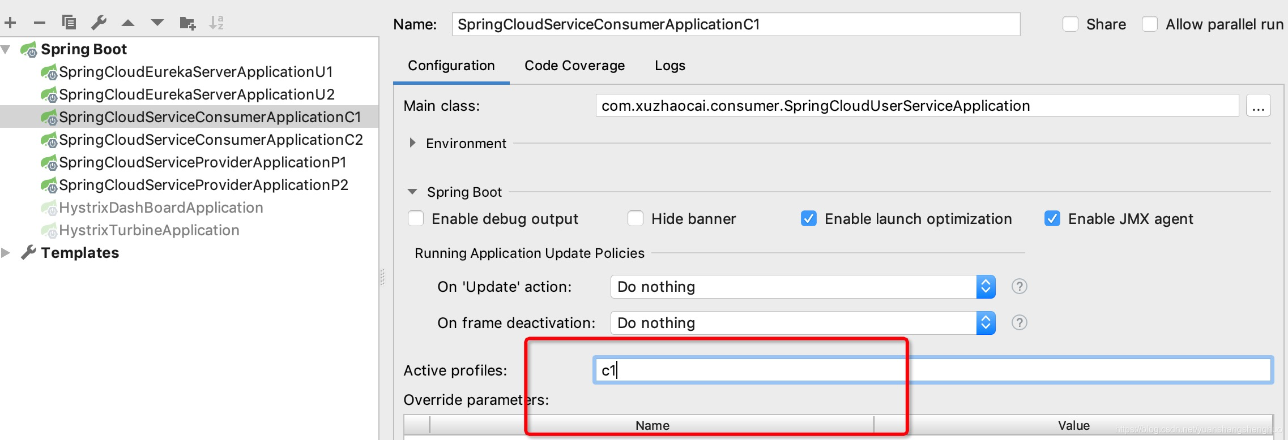Move configuration up with arrow icon
The width and height of the screenshot is (1288, 440).
click(x=128, y=23)
